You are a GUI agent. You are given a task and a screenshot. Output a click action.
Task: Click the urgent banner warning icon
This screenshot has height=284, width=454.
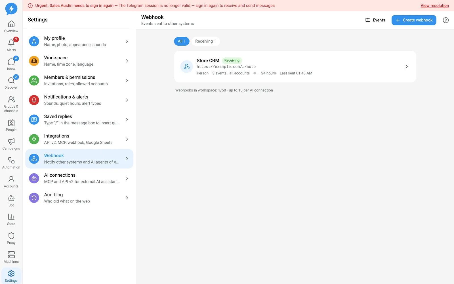coord(30,6)
